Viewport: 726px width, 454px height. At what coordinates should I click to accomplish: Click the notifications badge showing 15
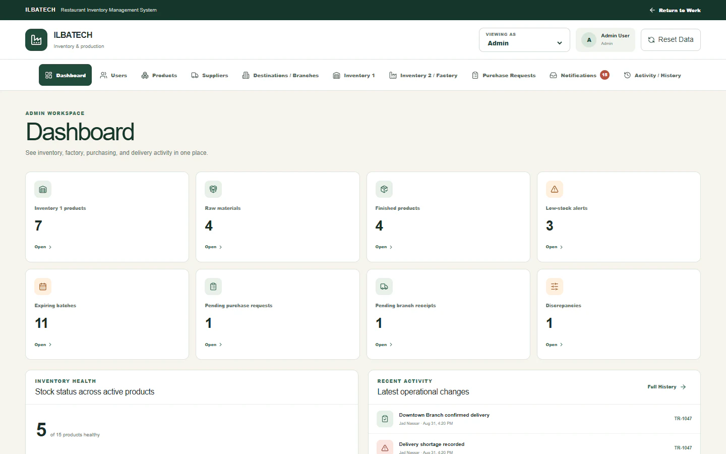[x=604, y=75]
